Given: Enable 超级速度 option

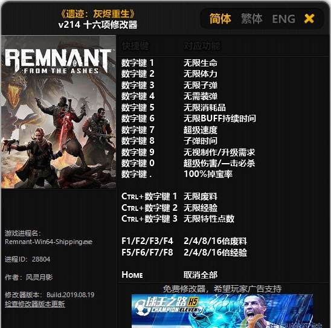Looking at the screenshot, I should click(x=201, y=130).
